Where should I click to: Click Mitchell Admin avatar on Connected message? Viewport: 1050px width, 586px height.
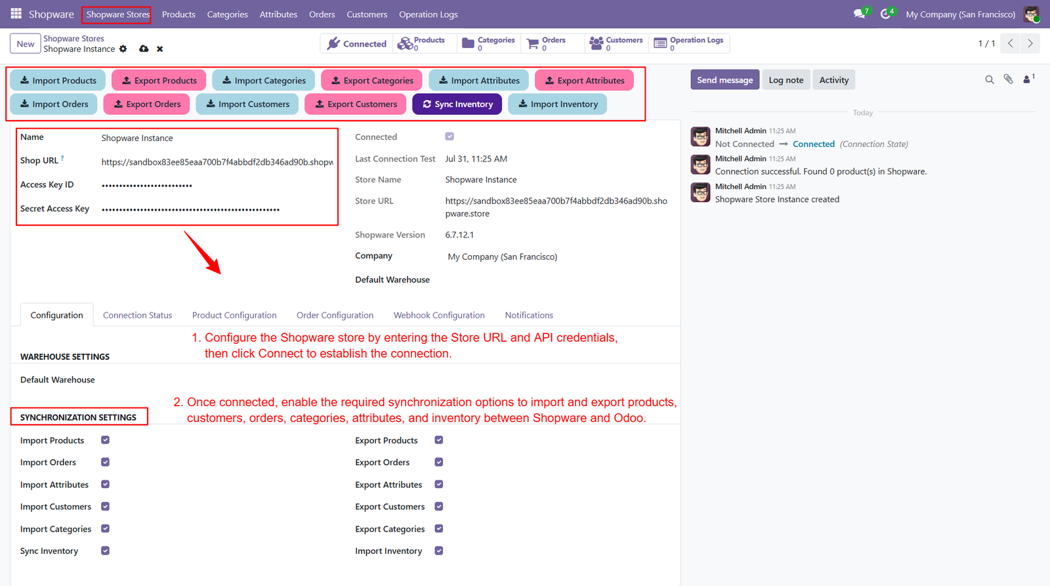click(x=701, y=136)
